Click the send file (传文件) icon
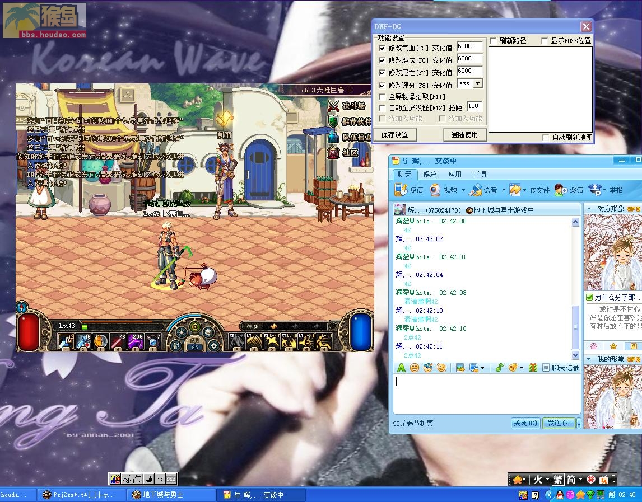The width and height of the screenshot is (642, 502). (x=515, y=190)
